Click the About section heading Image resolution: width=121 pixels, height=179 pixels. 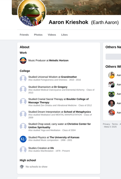click(x=25, y=47)
